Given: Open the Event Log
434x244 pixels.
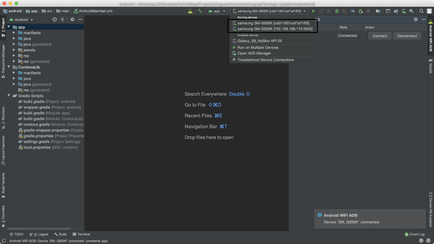Looking at the screenshot, I should tap(415, 235).
